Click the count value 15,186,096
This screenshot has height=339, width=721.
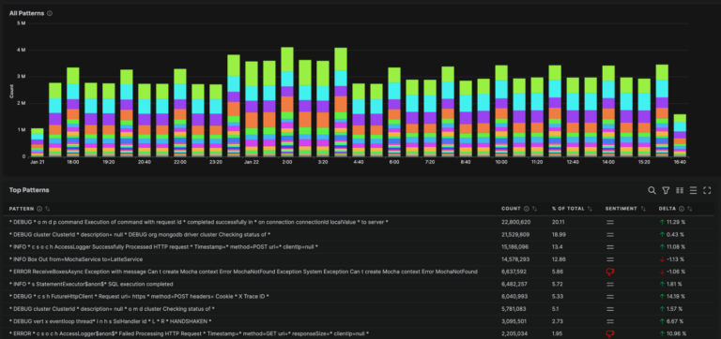[515, 247]
